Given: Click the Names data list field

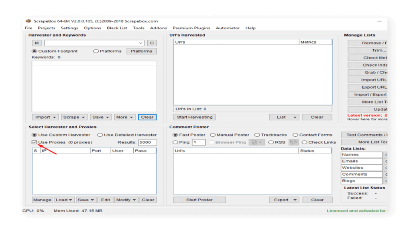Looking at the screenshot, I should coord(362,154).
